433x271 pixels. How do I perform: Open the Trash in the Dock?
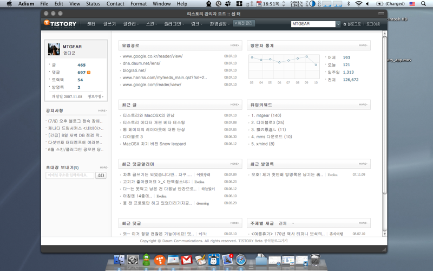(315, 260)
